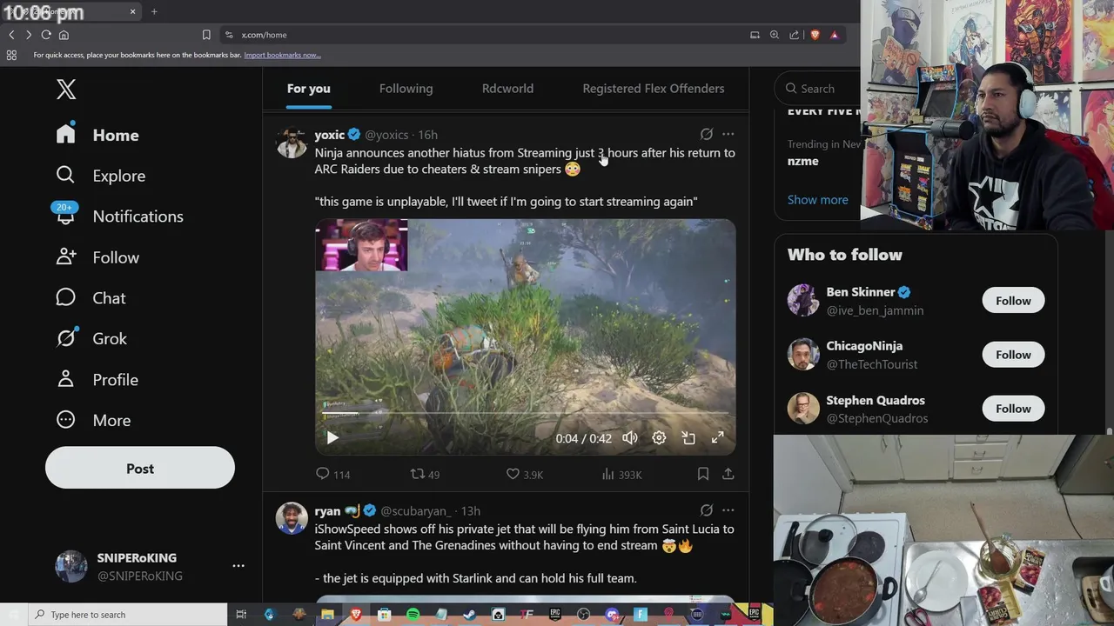
Task: Click the X logo in sidebar
Action: click(66, 89)
